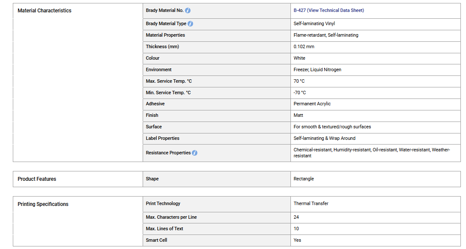Click the White colour value
Viewport: 466px width, 249px height.
click(x=299, y=58)
